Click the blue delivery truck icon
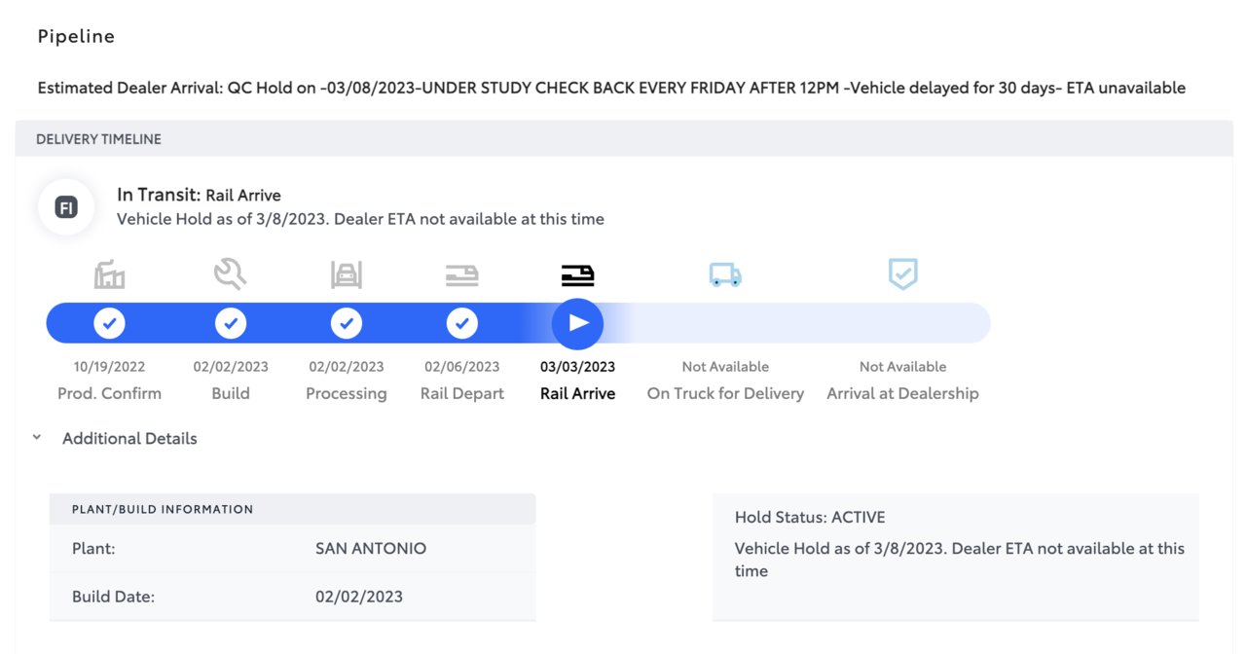Screen dimensions: 1246x654 (x=725, y=275)
